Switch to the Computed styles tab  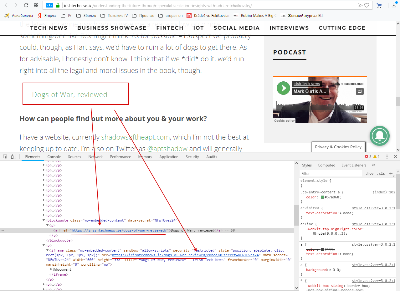[x=326, y=165]
